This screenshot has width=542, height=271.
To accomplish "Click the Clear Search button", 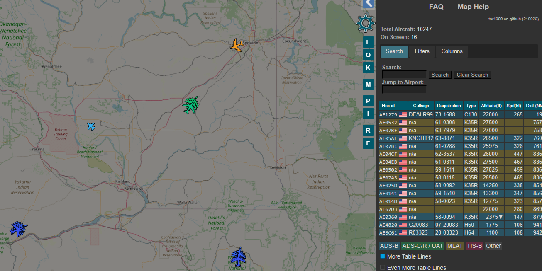I will tap(472, 75).
